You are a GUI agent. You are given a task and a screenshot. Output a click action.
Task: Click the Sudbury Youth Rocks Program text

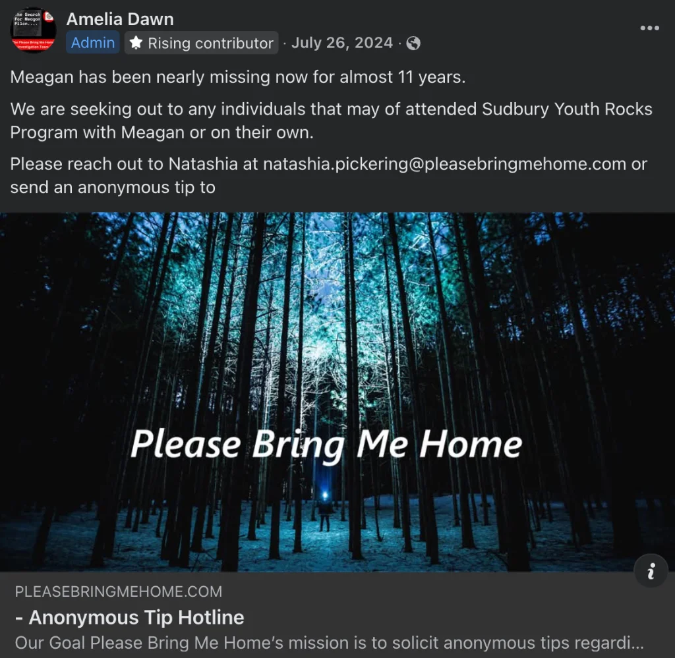click(x=332, y=121)
